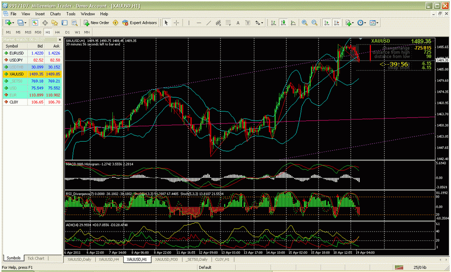The width and height of the screenshot is (451, 272).
Task: Toggle Chart Shift from right border
Action: point(336,23)
